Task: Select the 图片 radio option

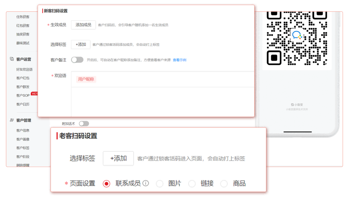Action: tap(160, 184)
